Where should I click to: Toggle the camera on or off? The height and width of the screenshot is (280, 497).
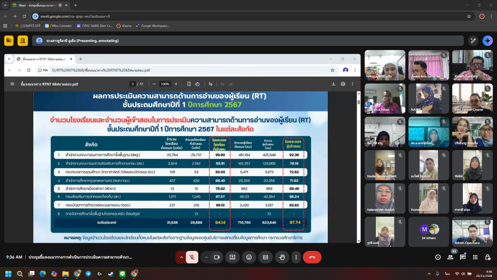click(217, 257)
